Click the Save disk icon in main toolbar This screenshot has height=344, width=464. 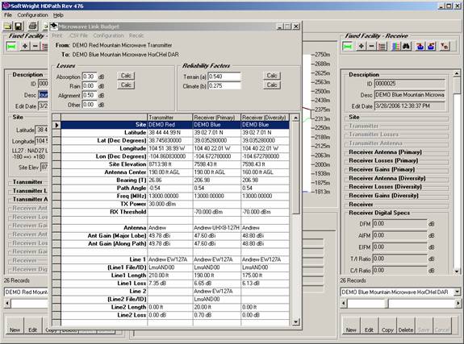pos(19,26)
